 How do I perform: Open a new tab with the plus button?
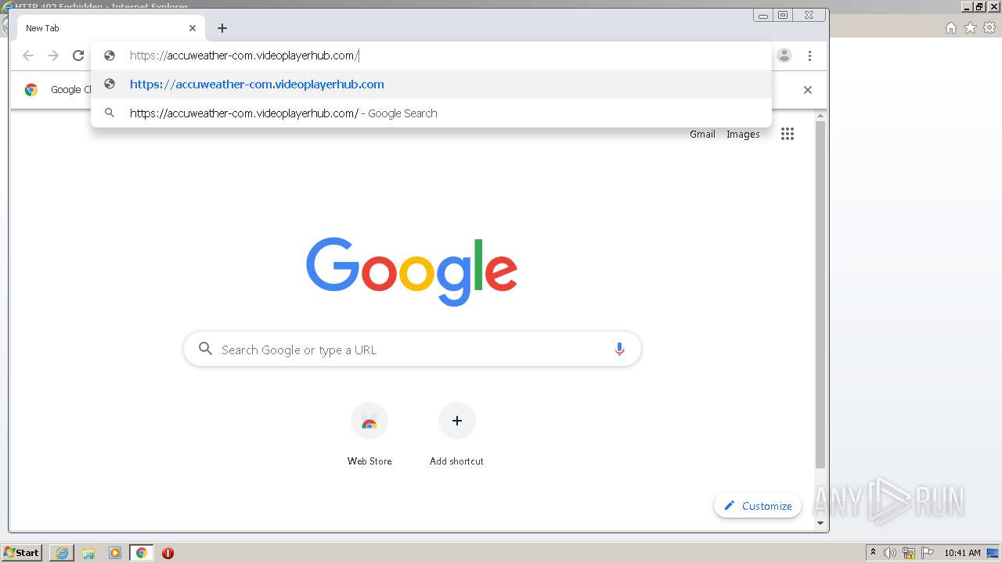222,28
